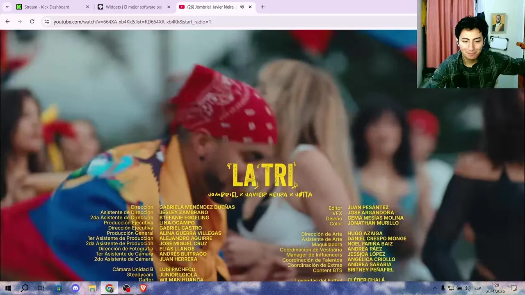525x295 pixels.
Task: Click the YouTube favicon on active tab
Action: point(182,7)
